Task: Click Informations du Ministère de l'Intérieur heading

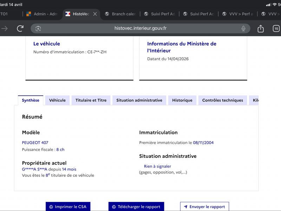Action: pos(182,47)
